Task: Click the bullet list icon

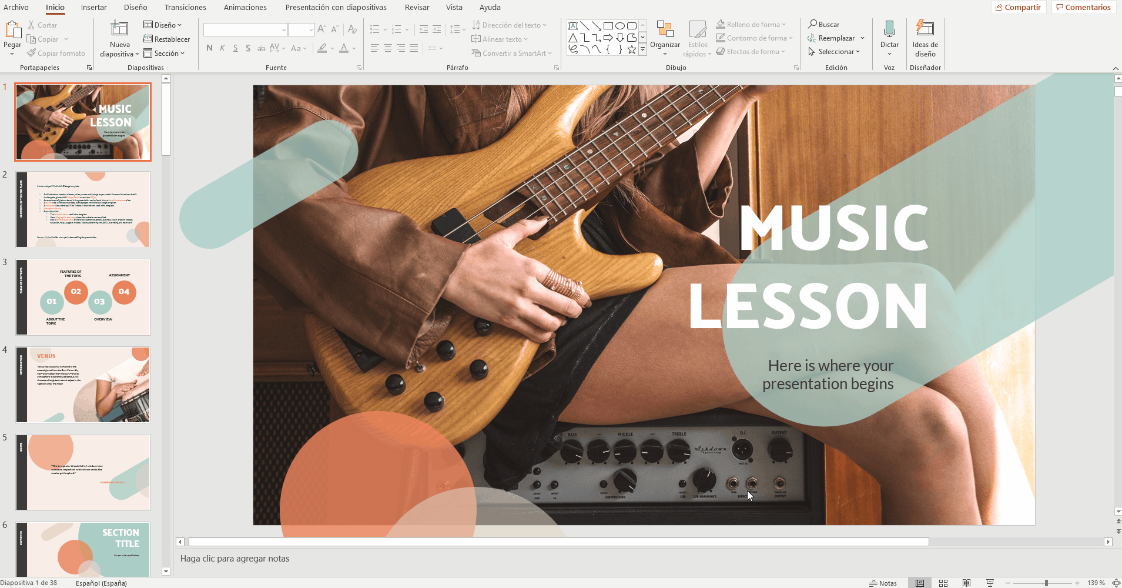Action: point(374,29)
